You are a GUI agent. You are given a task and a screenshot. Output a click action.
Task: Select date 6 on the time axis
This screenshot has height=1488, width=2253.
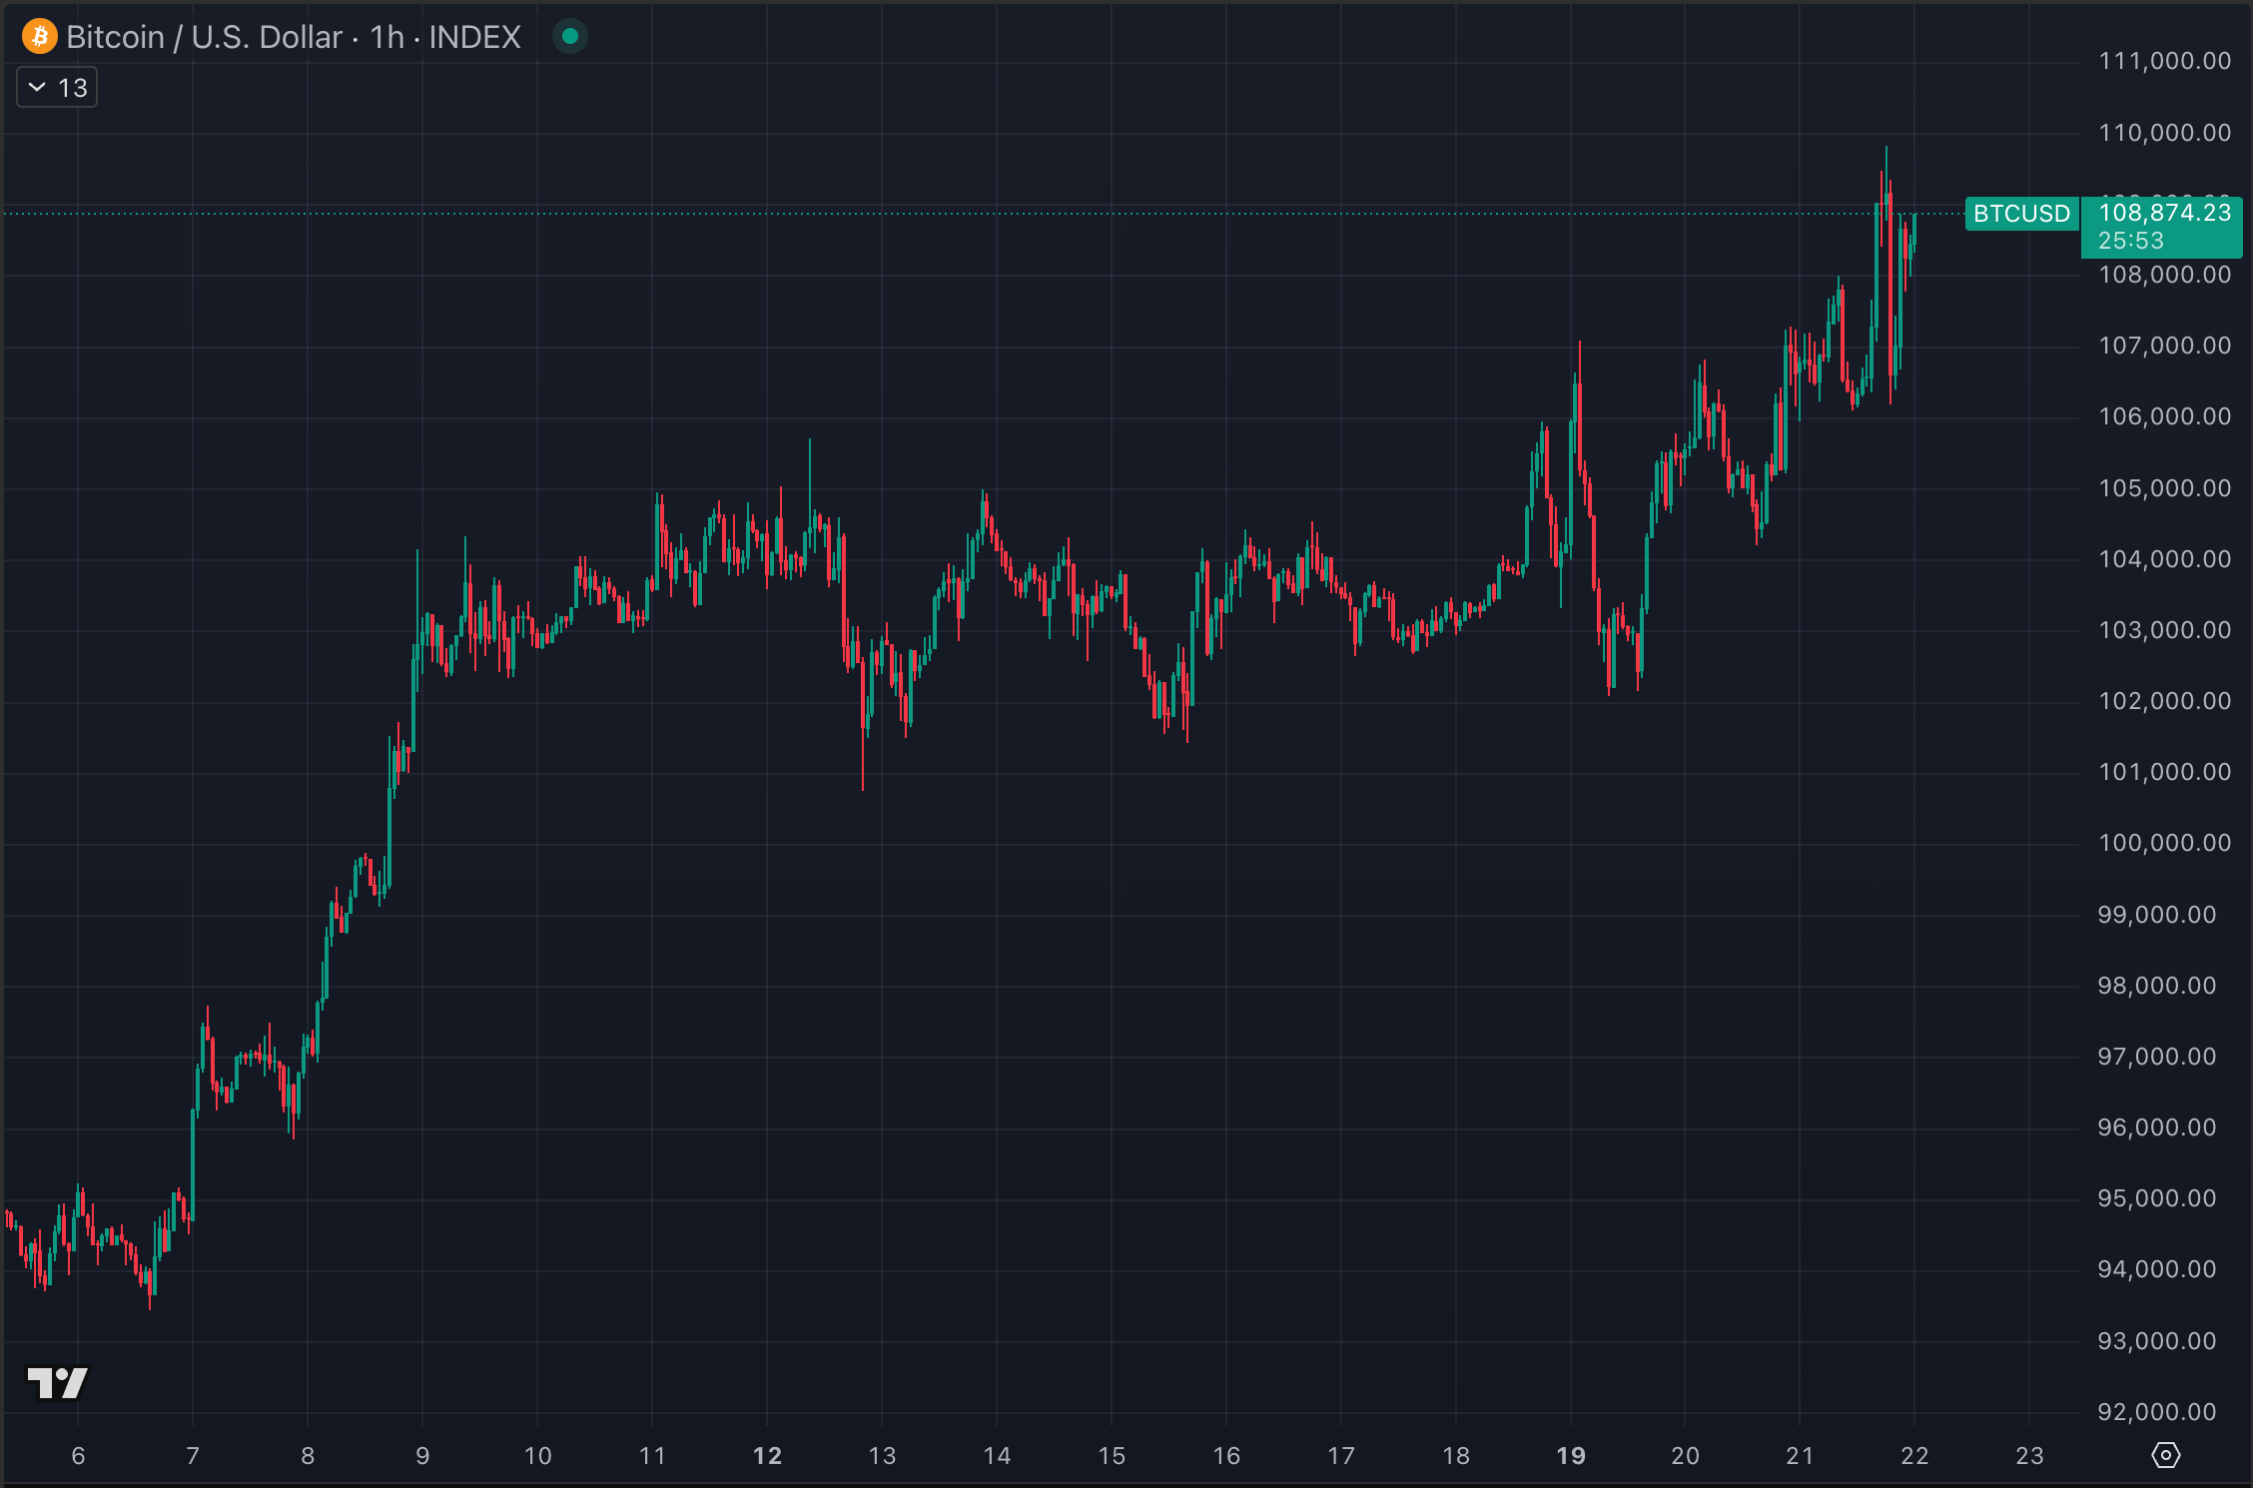pyautogui.click(x=78, y=1456)
